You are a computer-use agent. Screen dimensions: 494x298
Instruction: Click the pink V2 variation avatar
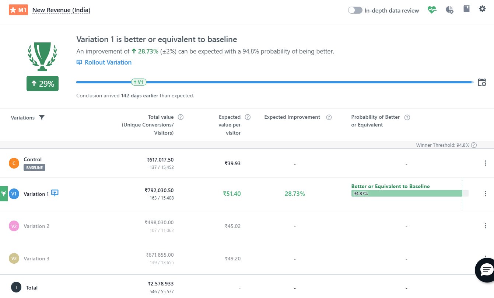click(14, 226)
